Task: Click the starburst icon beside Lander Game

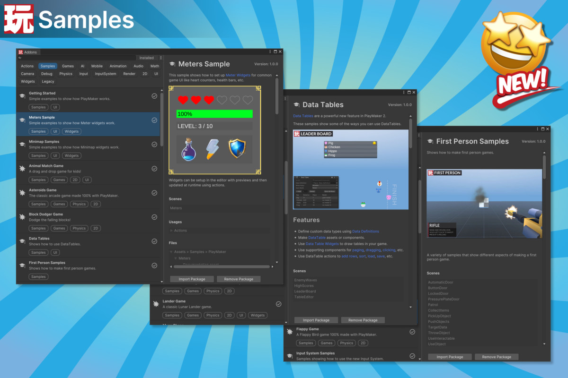Action: (x=156, y=304)
